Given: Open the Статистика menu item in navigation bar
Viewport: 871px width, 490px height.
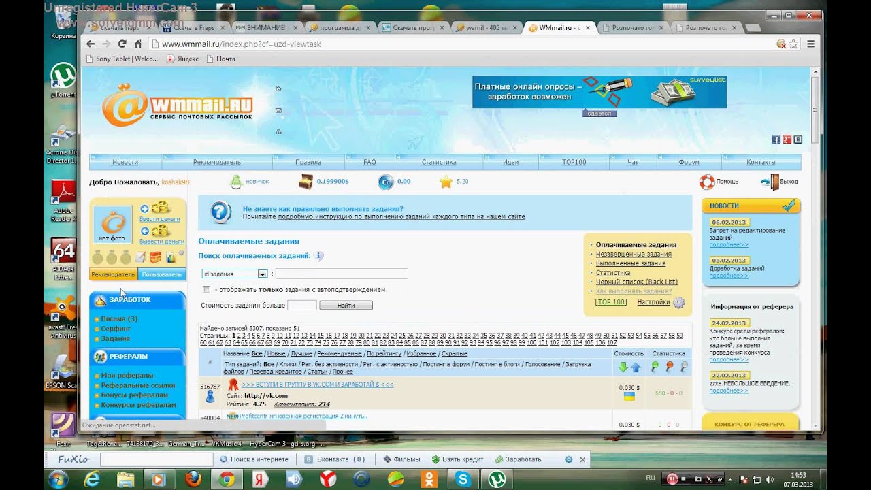Looking at the screenshot, I should pos(439,162).
